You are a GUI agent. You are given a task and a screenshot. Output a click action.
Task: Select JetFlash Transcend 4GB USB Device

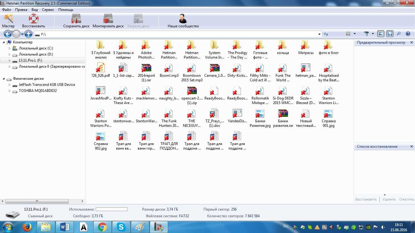tap(47, 85)
